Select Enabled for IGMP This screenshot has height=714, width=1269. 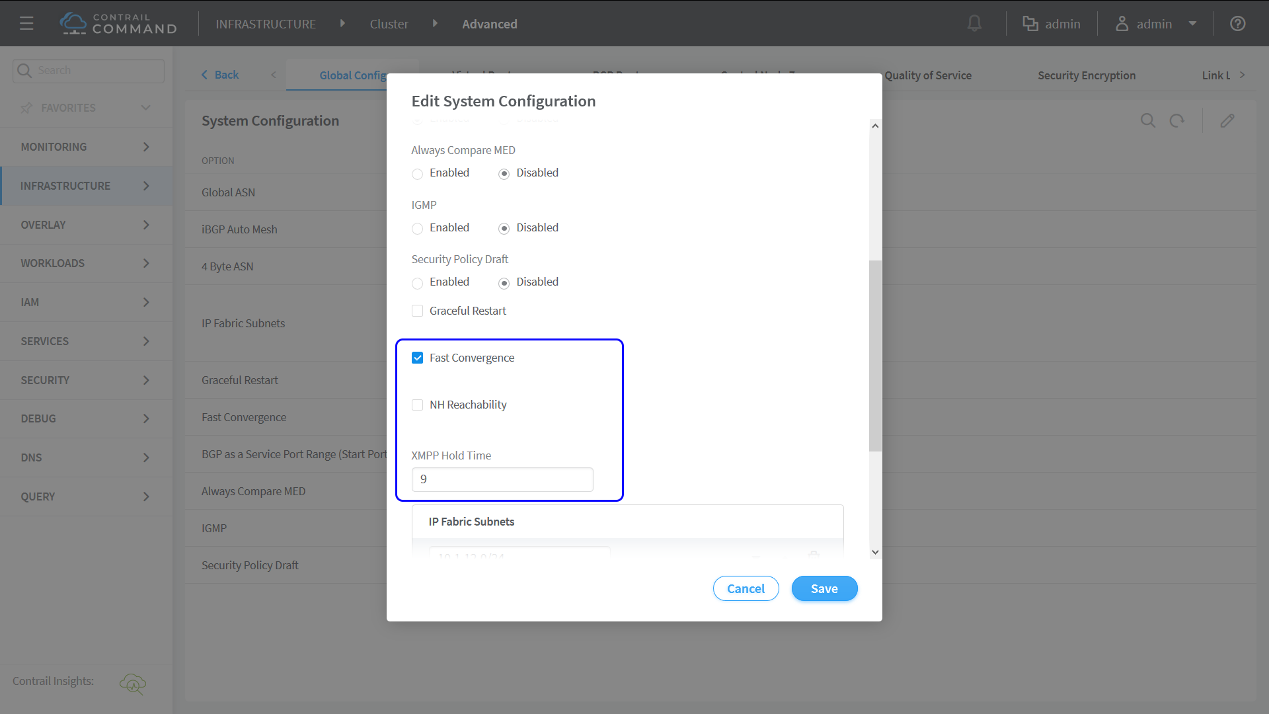coord(417,229)
